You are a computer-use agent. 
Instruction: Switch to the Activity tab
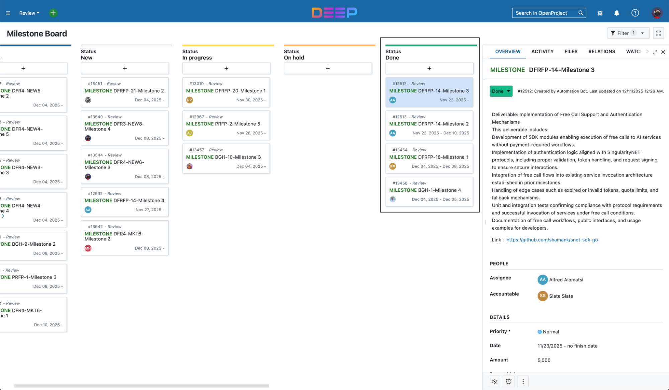(x=542, y=52)
